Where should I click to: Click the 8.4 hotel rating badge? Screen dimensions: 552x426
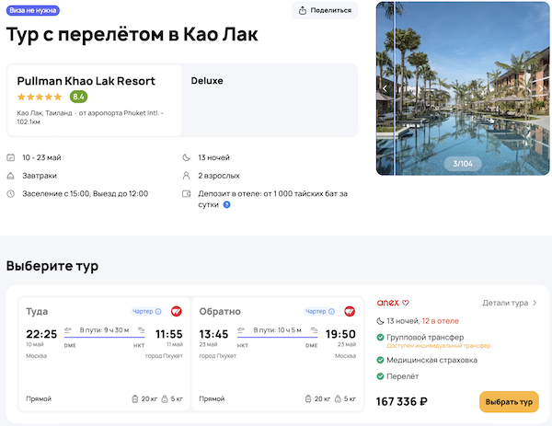click(78, 97)
